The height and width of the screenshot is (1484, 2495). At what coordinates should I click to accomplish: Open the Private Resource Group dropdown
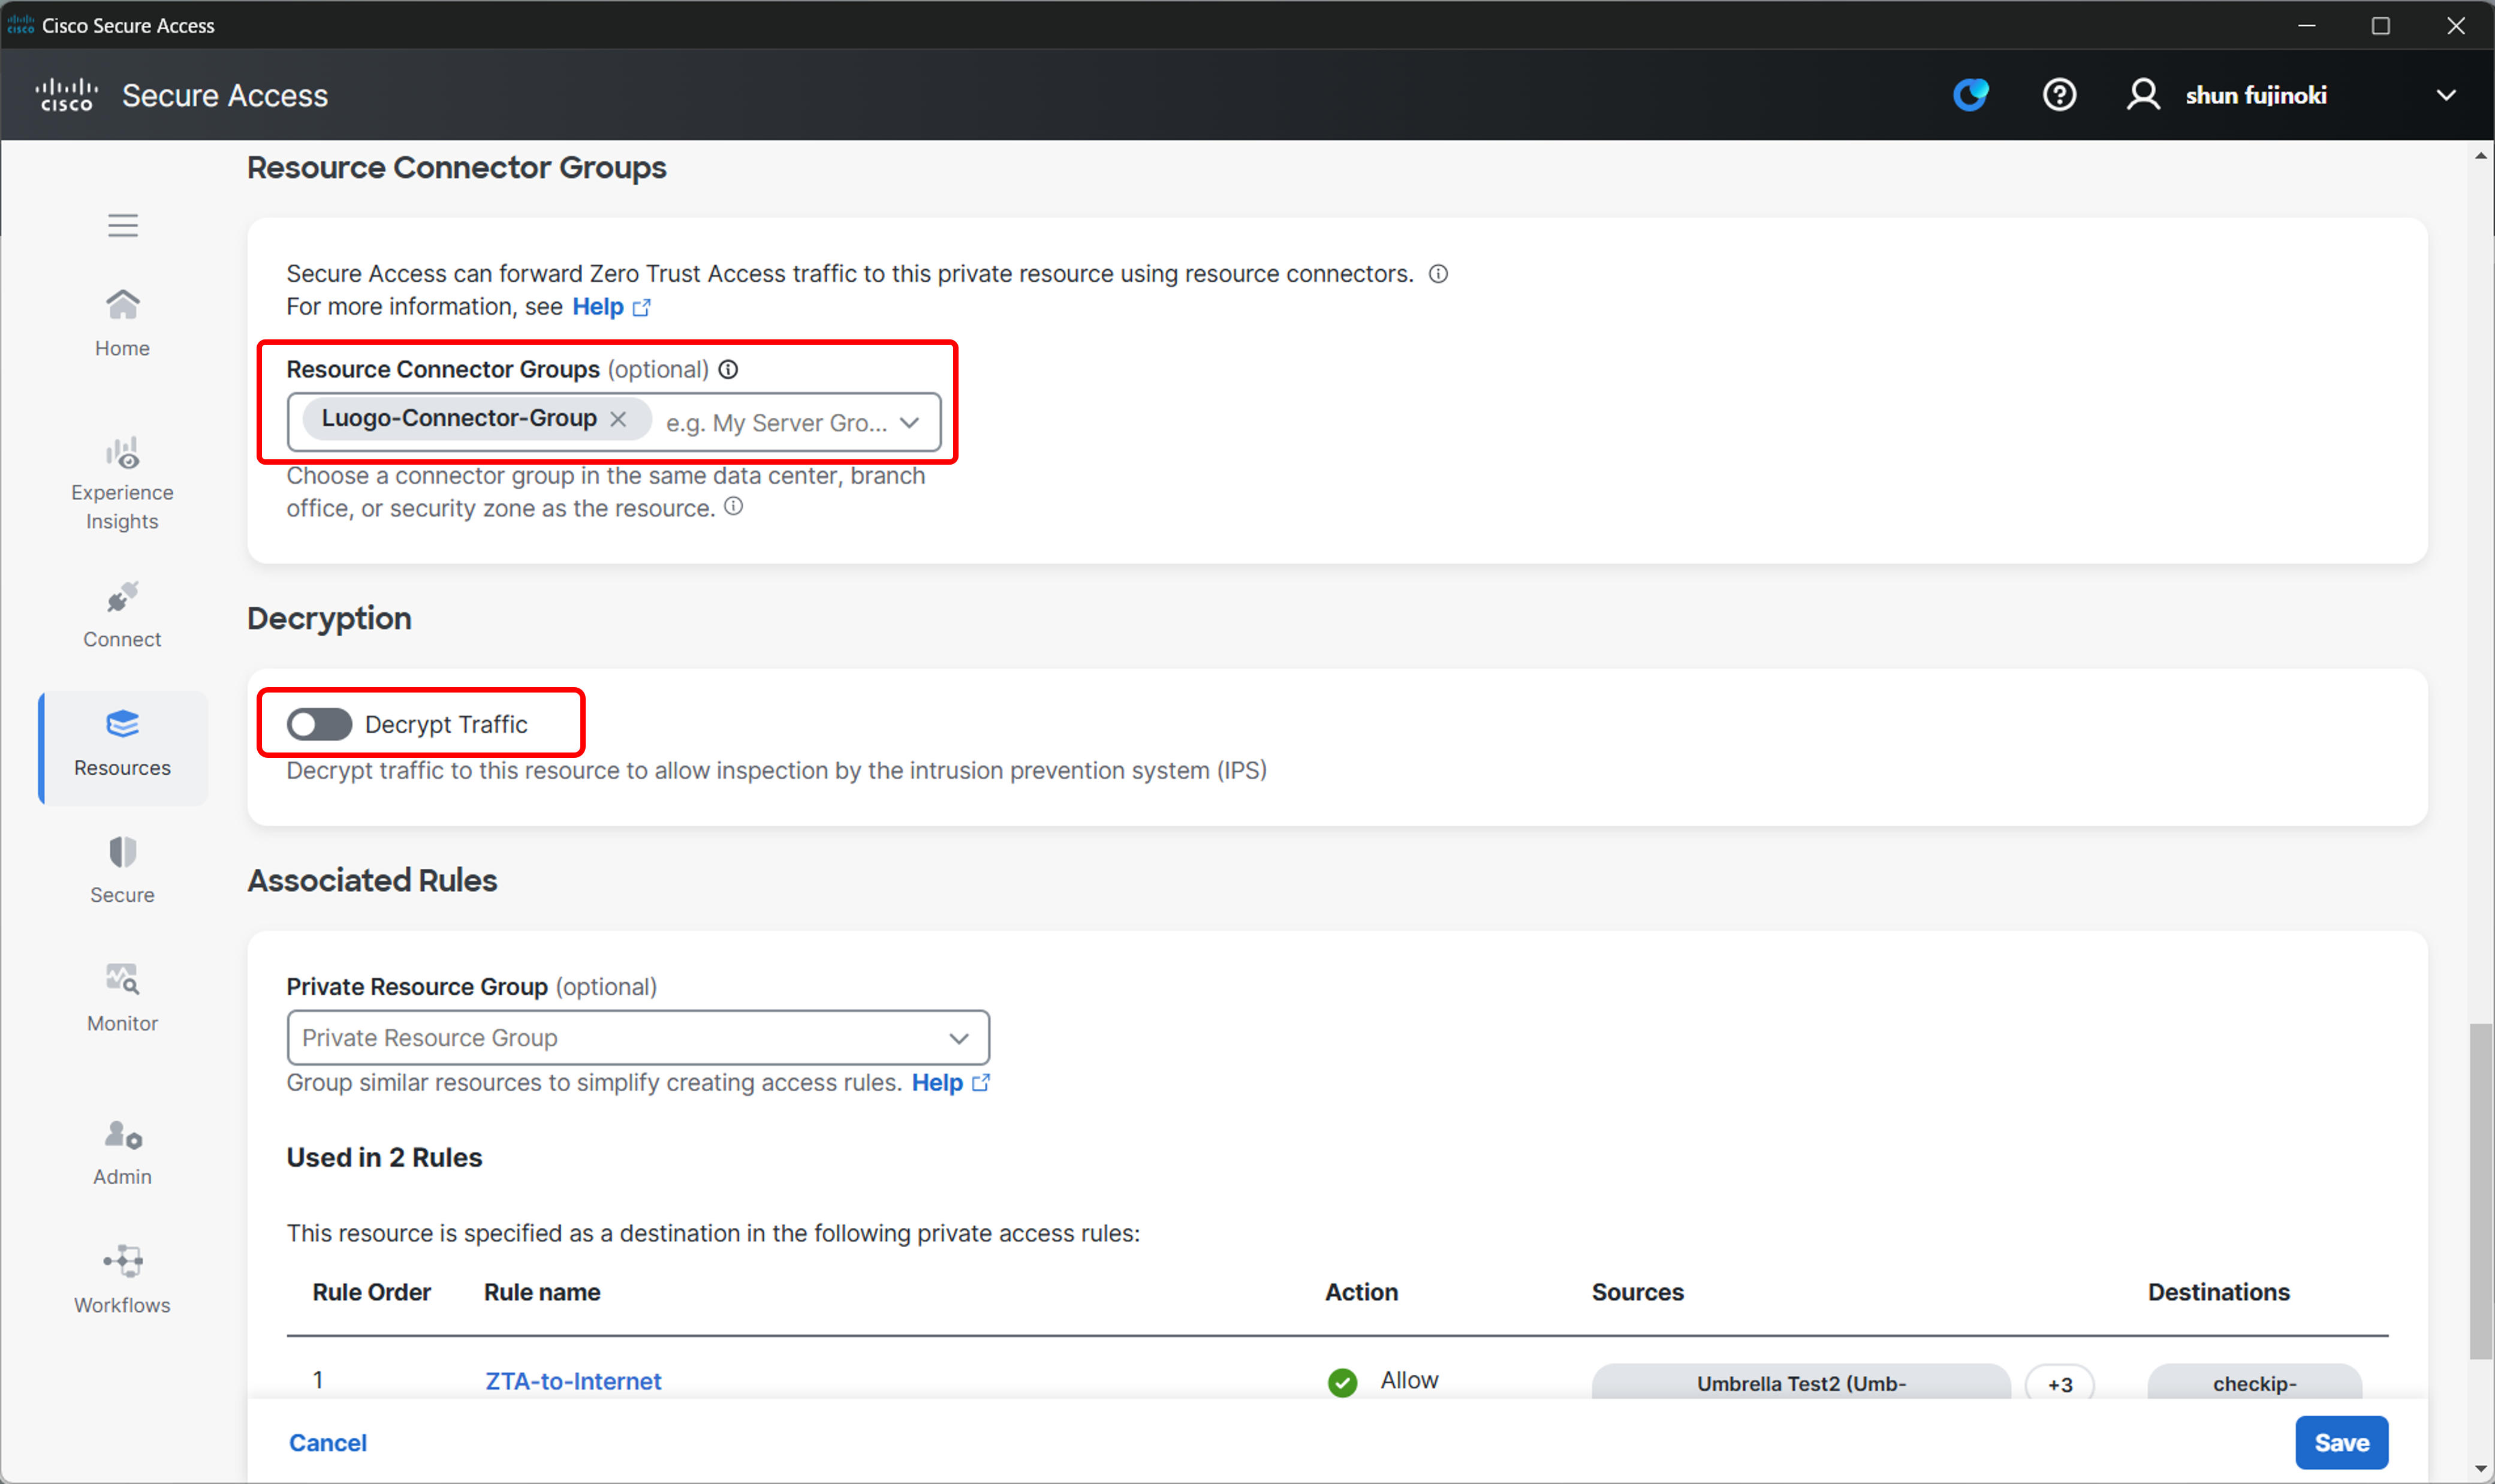coord(638,1038)
